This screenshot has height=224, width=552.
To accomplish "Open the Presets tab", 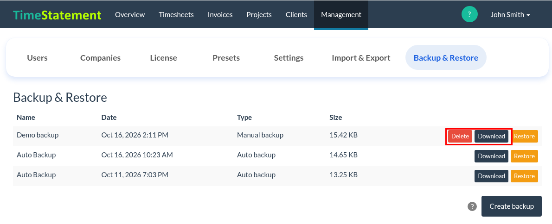I will tap(226, 57).
